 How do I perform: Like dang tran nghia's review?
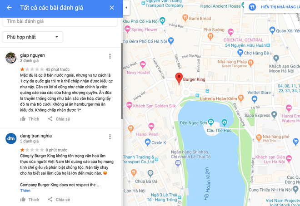(30, 200)
